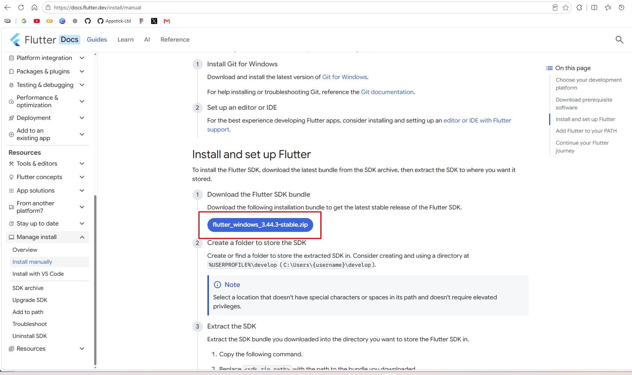This screenshot has height=375, width=632.
Task: Expand the Testing & debugging section
Action: click(47, 85)
